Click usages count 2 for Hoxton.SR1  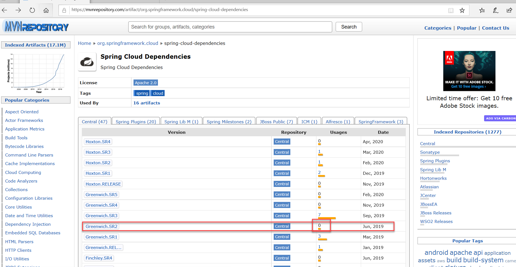click(319, 173)
